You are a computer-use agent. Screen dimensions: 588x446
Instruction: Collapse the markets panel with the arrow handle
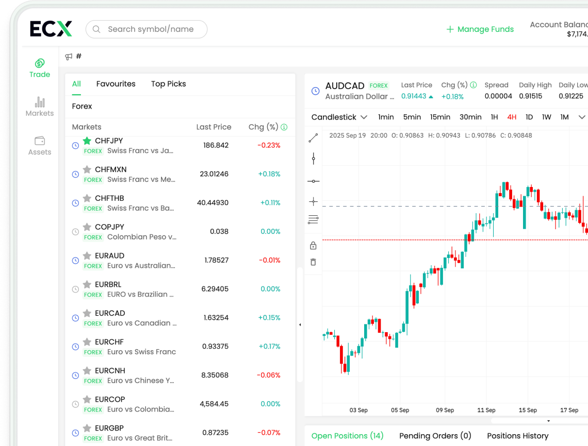click(300, 324)
